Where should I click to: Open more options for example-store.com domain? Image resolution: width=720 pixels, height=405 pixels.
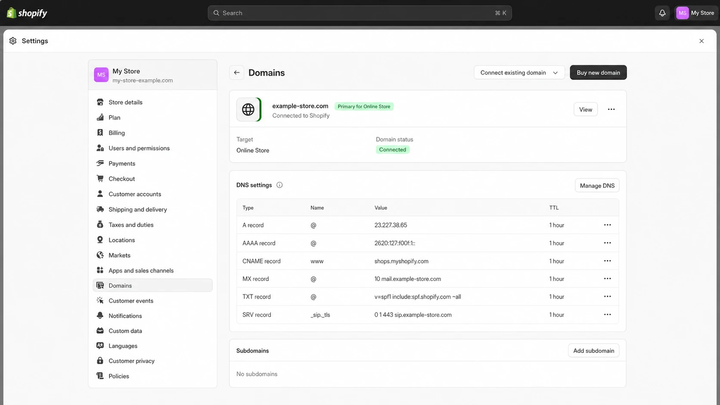pyautogui.click(x=611, y=109)
